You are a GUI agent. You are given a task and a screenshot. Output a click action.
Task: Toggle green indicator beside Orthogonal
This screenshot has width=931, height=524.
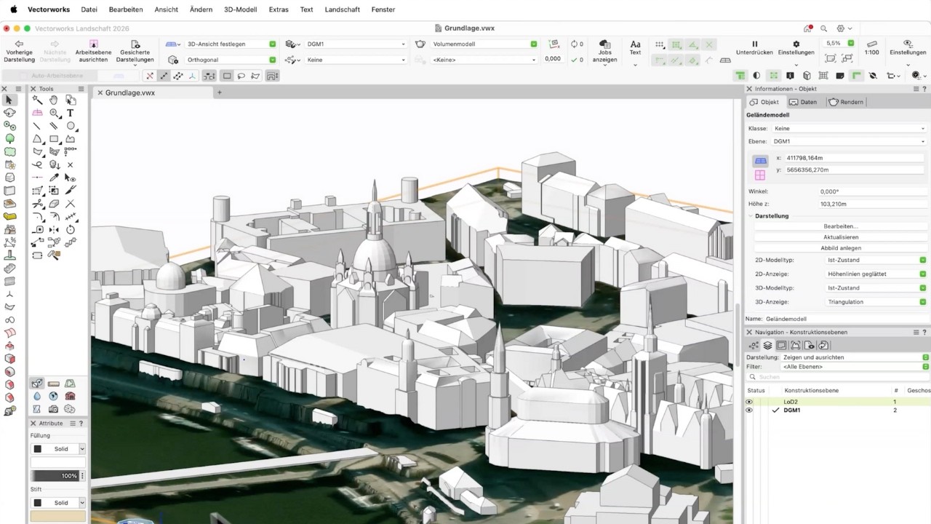click(x=273, y=60)
